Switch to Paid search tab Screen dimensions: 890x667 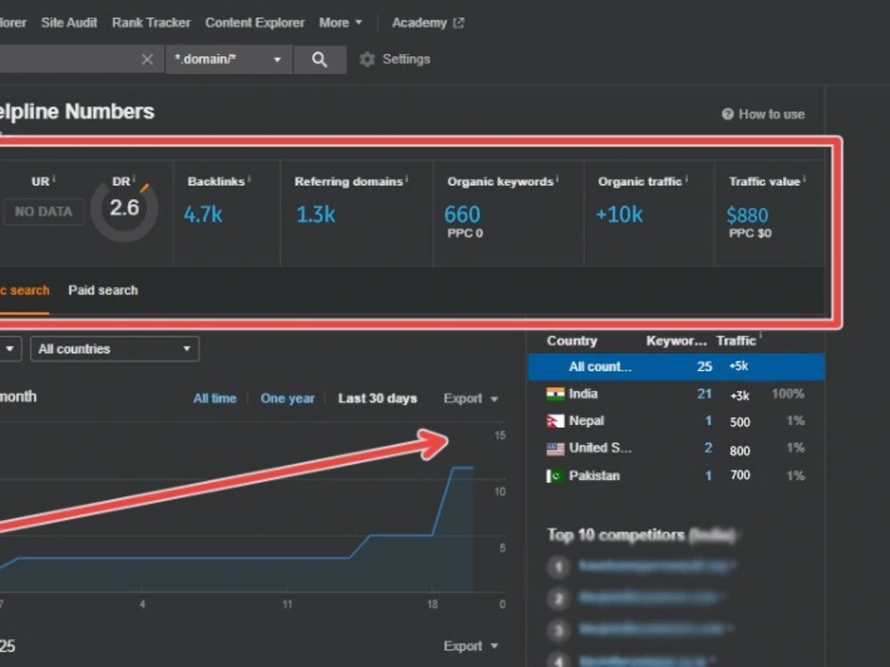102,291
